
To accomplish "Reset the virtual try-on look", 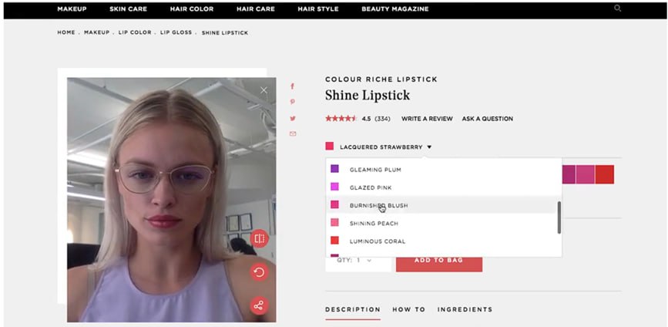I will pos(259,272).
